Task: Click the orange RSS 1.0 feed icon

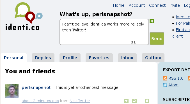Action: point(165,78)
